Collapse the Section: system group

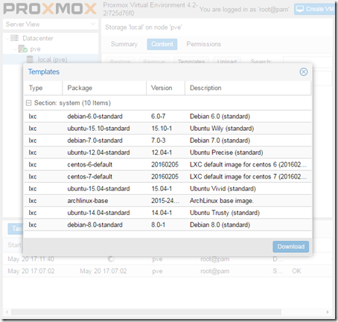[29, 103]
